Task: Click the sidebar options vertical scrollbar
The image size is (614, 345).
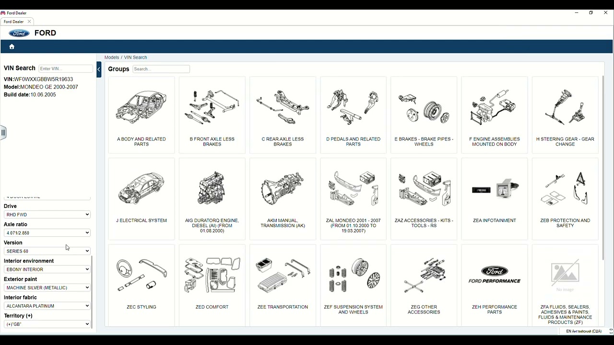Action: click(92, 292)
